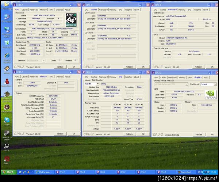The height and width of the screenshot is (182, 219).
Task: Click the L2 Cache size 512 KBytes field
Action: (108, 35)
